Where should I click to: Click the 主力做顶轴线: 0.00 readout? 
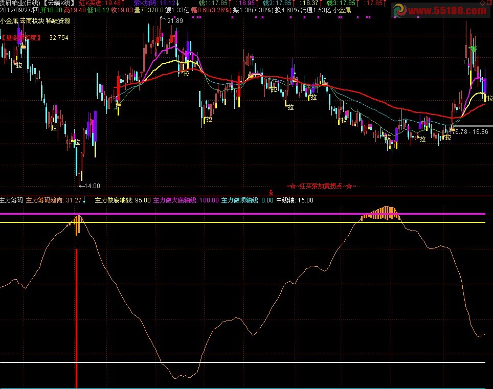[x=247, y=200]
